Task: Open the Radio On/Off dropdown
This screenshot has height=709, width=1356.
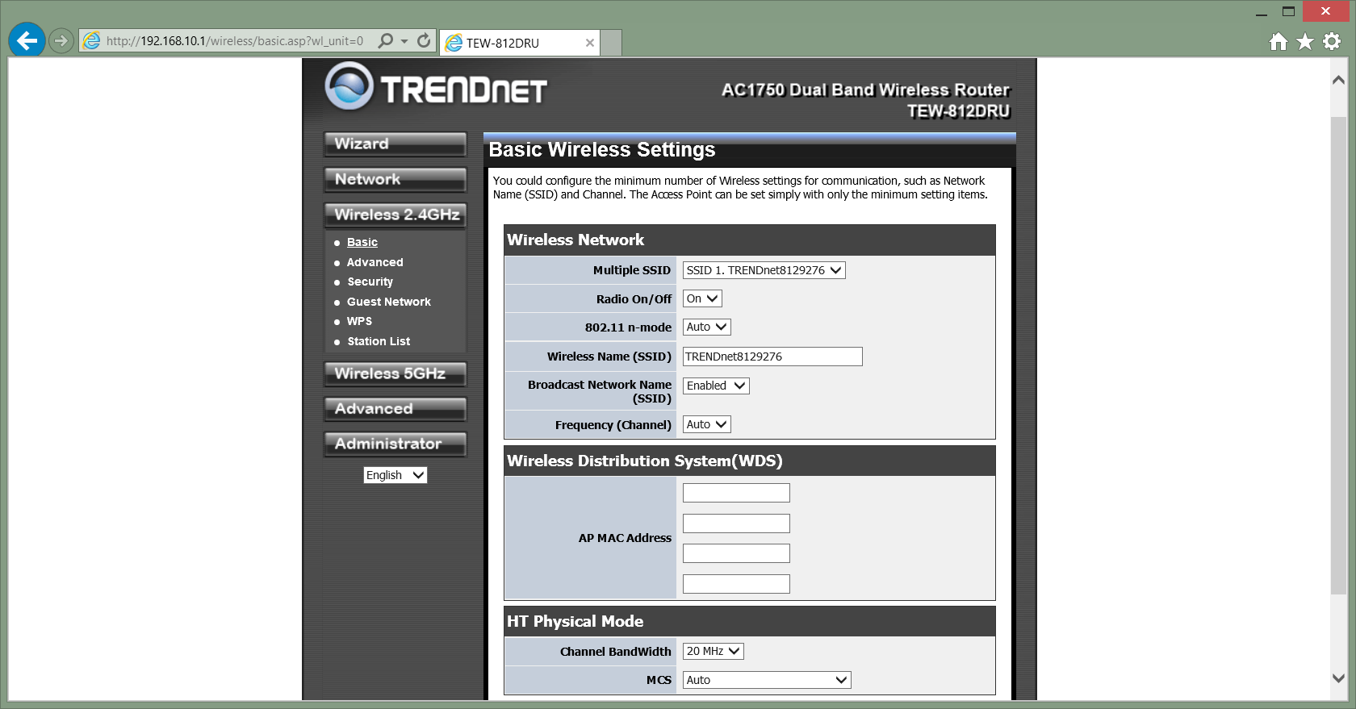Action: click(x=702, y=298)
